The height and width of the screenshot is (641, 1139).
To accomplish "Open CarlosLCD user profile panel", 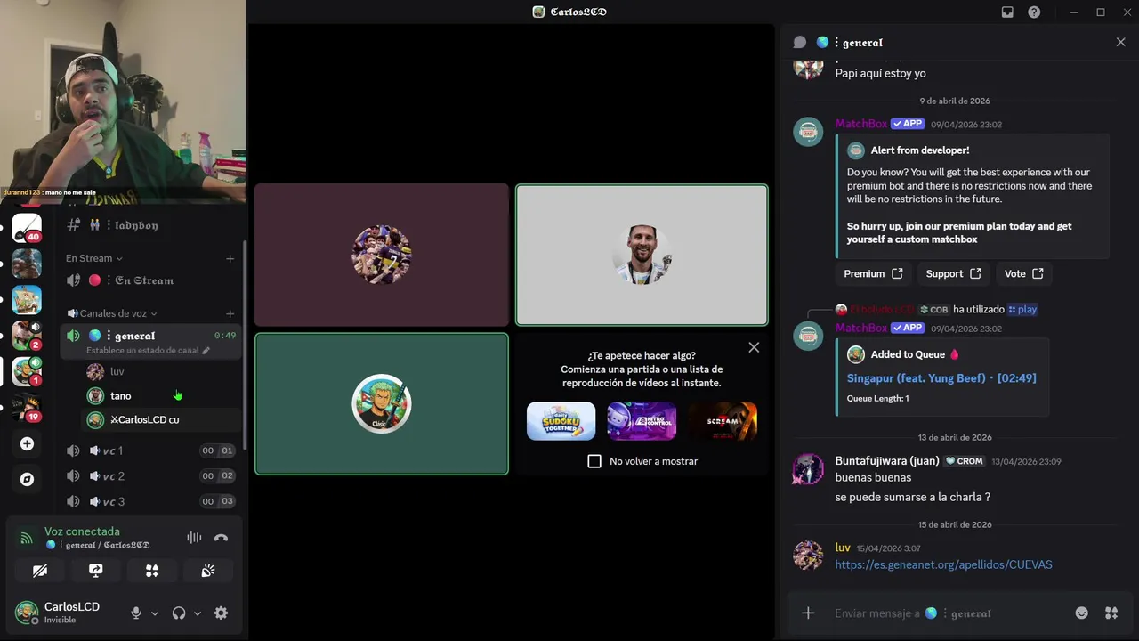I will tap(67, 613).
